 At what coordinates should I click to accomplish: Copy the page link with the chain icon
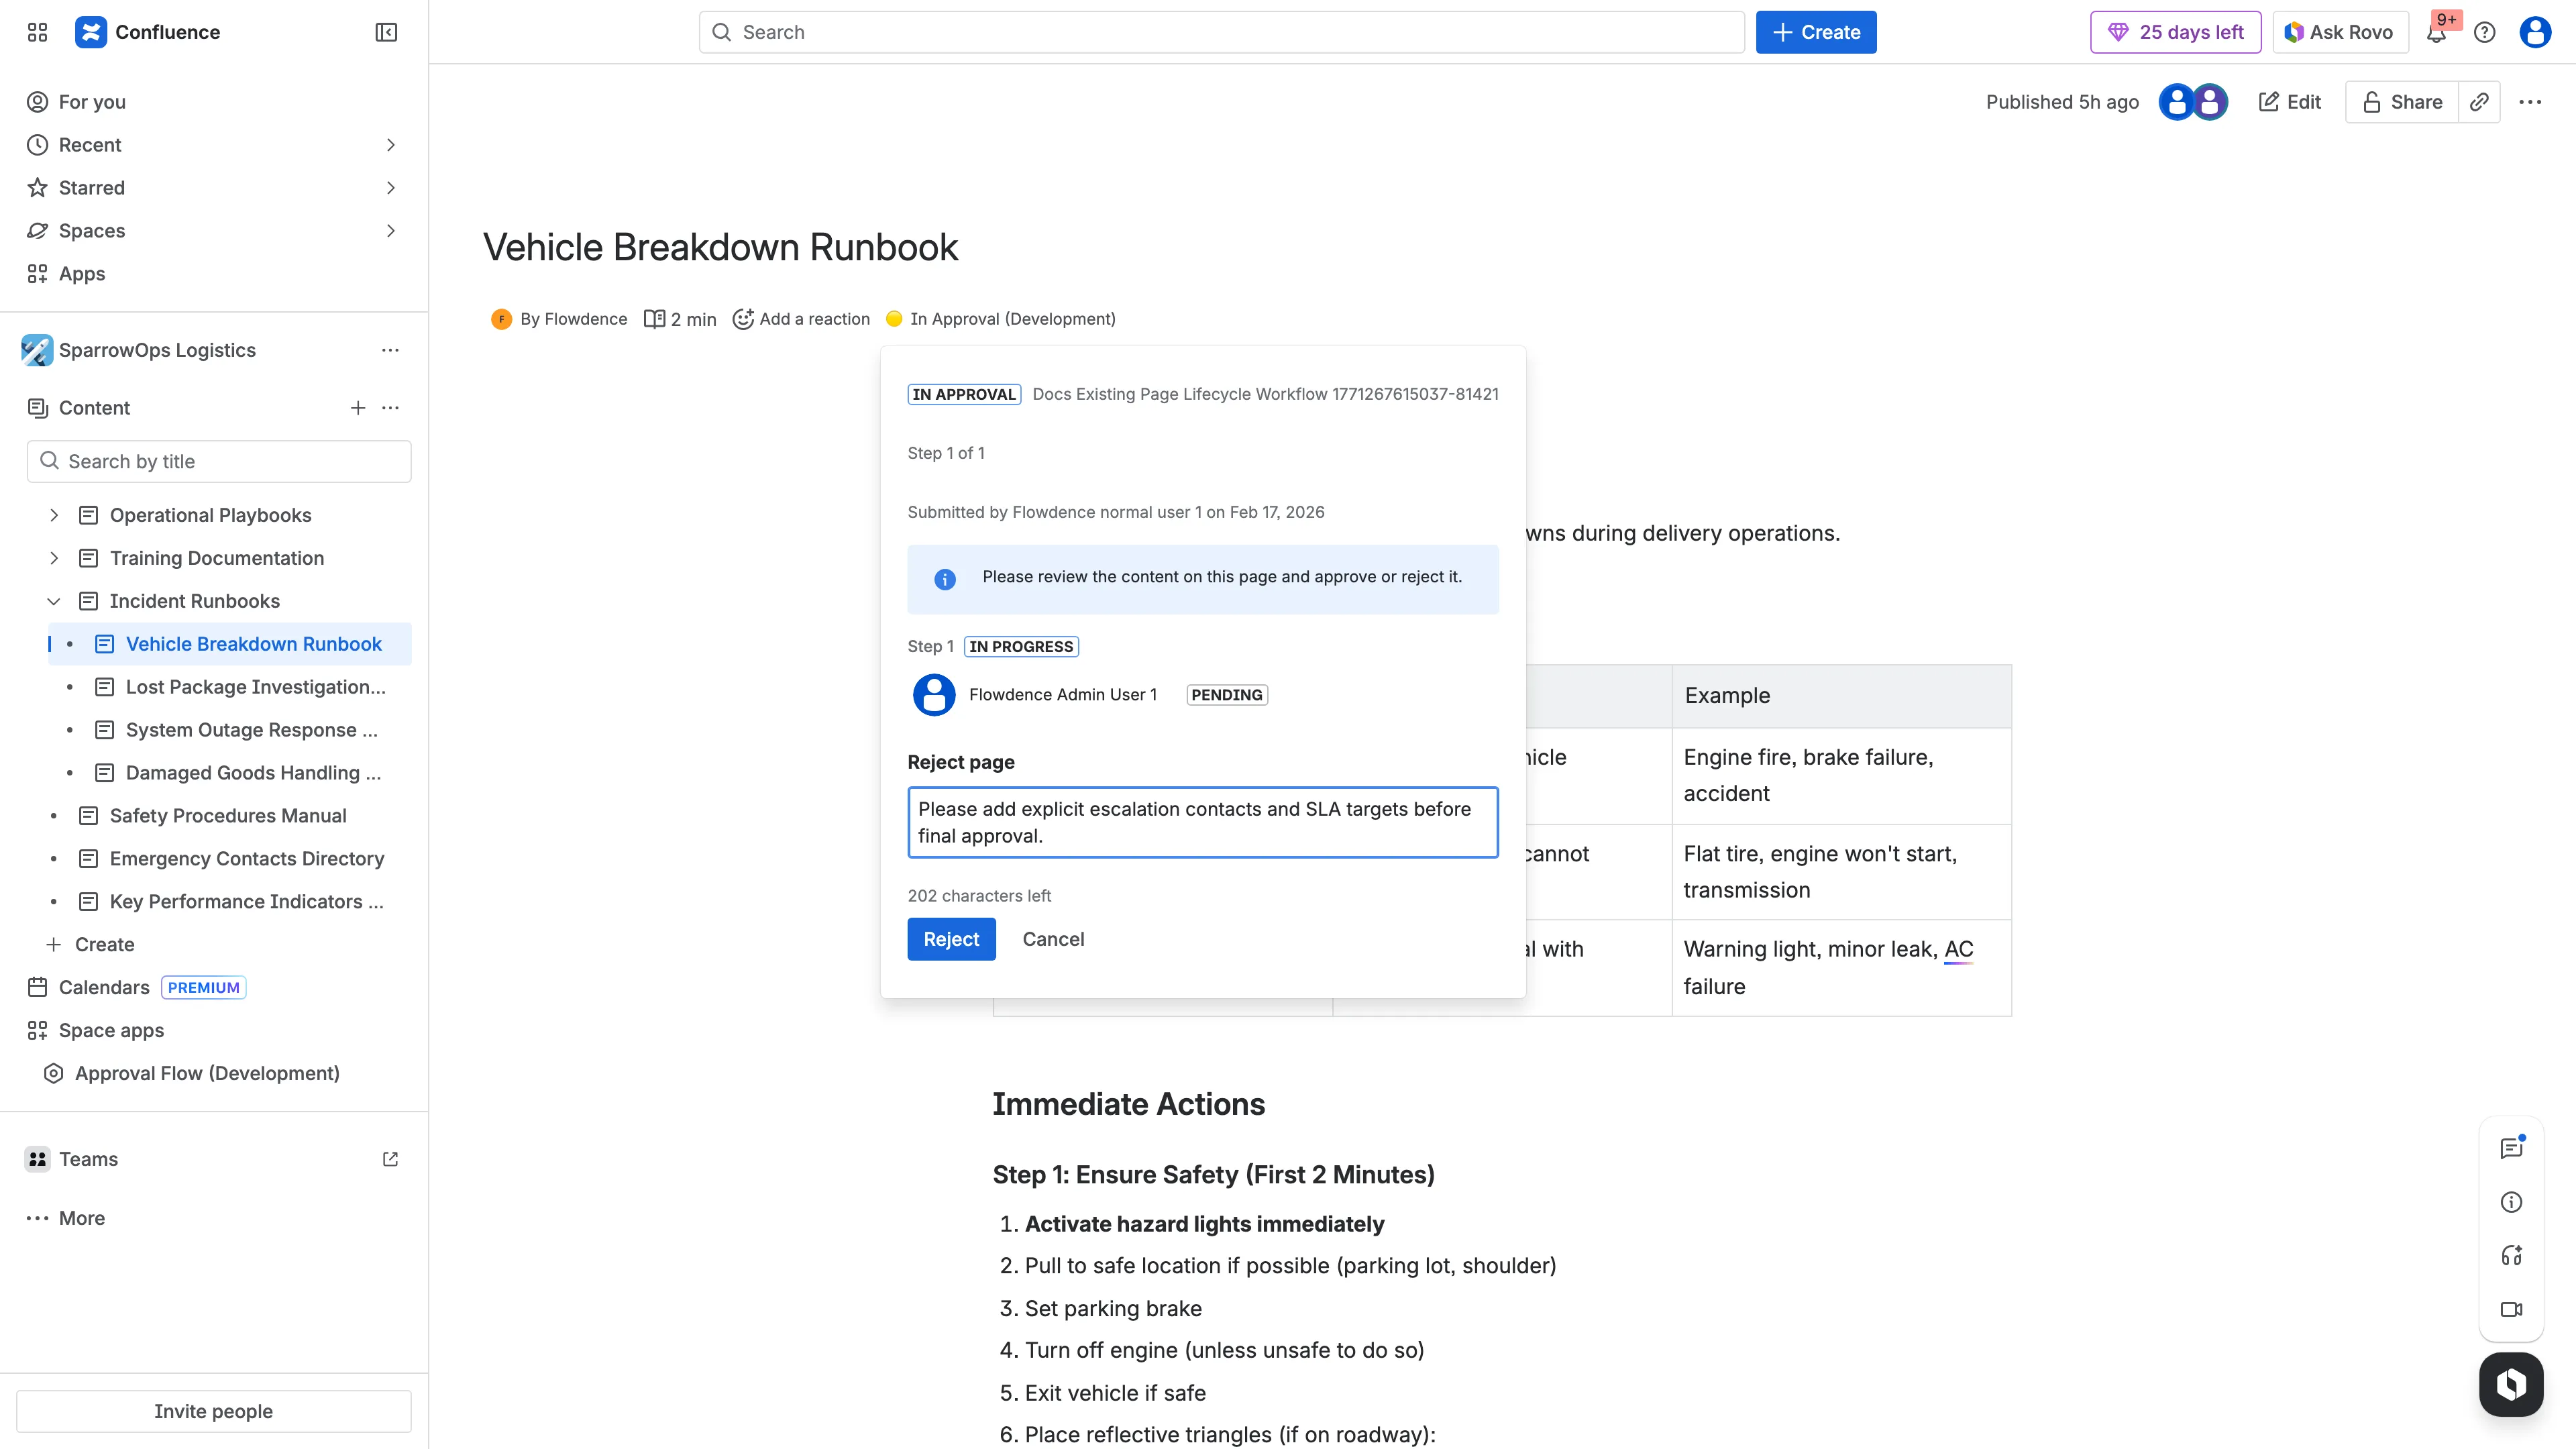click(2479, 102)
